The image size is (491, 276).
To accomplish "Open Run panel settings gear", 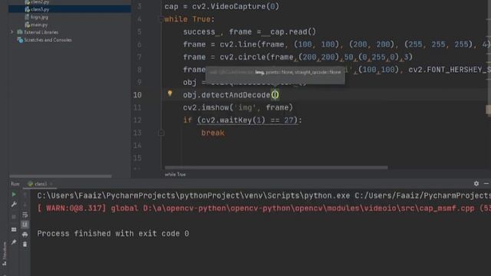I will [476, 183].
